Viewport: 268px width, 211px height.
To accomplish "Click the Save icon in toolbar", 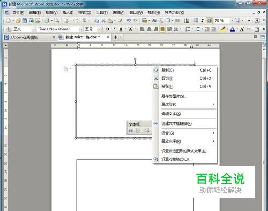I will (25, 21).
